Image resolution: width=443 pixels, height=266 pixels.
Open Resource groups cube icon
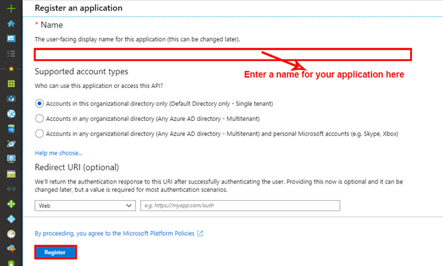click(x=11, y=99)
